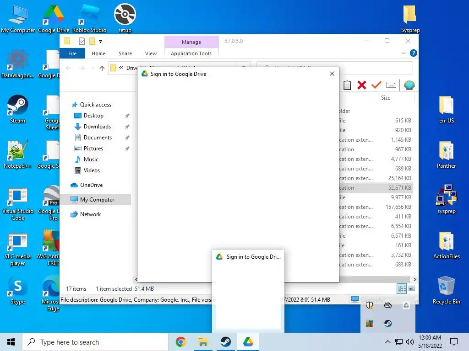The height and width of the screenshot is (351, 469).
Task: Open the Google Drive desktop shortcut
Action: pyautogui.click(x=54, y=18)
